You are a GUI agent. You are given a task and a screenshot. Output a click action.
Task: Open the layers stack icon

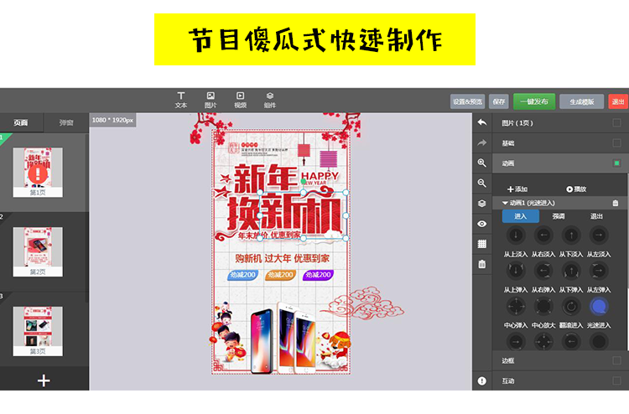481,203
